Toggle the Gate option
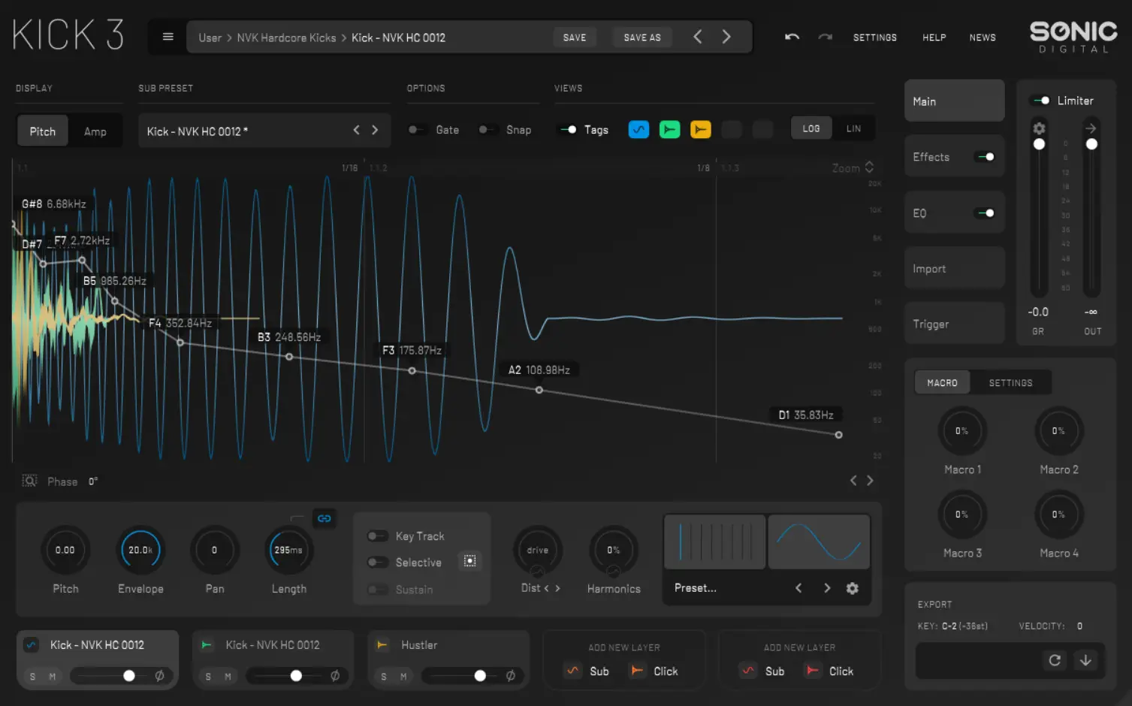 point(417,129)
